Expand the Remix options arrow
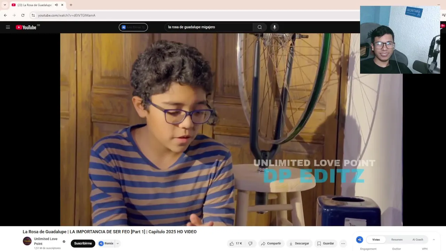The image size is (446, 251). click(118, 243)
